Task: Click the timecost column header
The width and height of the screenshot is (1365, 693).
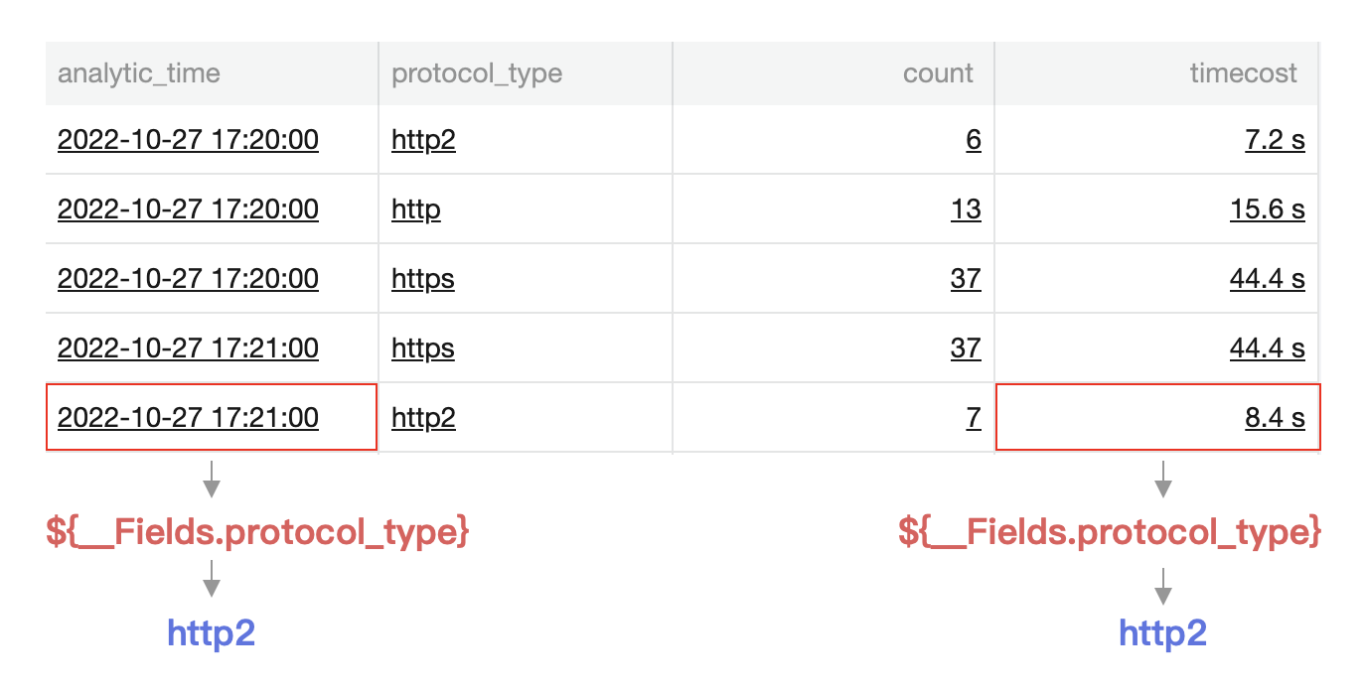Action: click(1243, 73)
